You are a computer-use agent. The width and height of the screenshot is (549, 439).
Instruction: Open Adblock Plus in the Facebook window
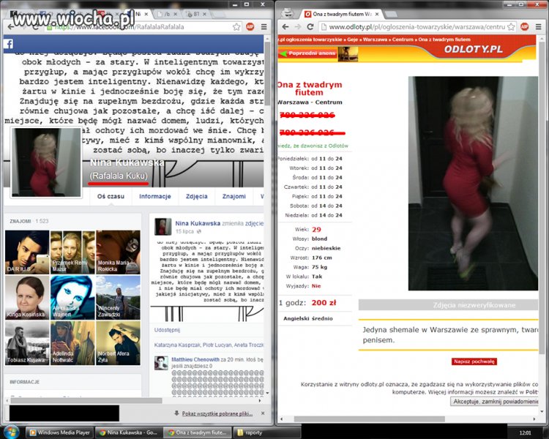pyautogui.click(x=250, y=26)
